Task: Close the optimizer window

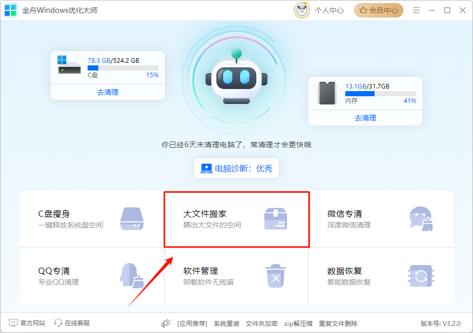Action: [463, 10]
